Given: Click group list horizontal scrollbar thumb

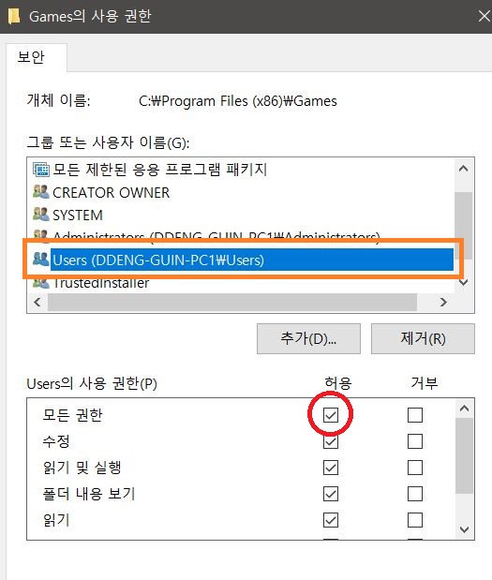Looking at the screenshot, I should 232,303.
